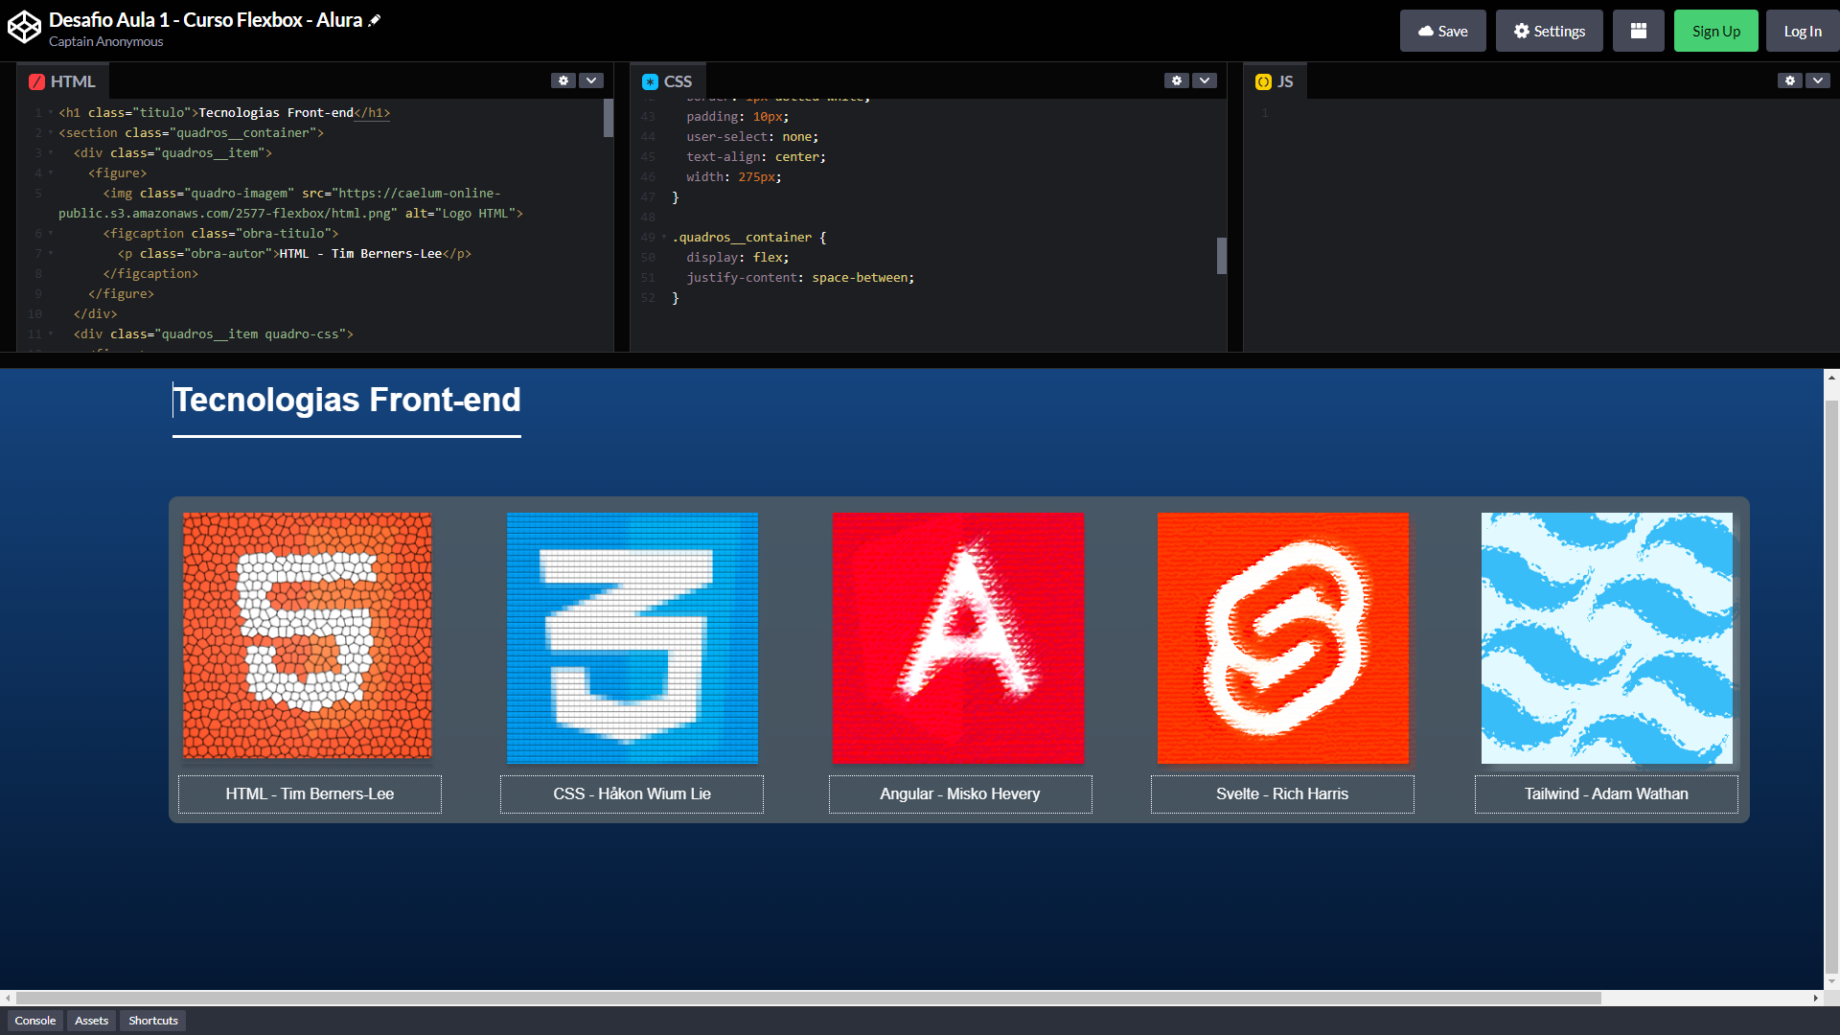
Task: Open the Shortcuts panel
Action: [153, 1021]
